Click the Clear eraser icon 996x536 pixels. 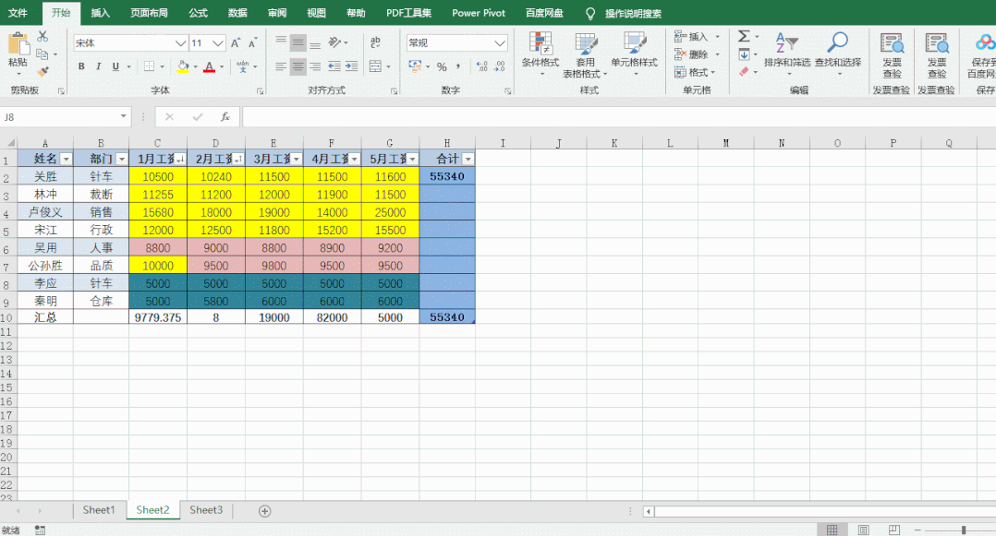pyautogui.click(x=744, y=72)
